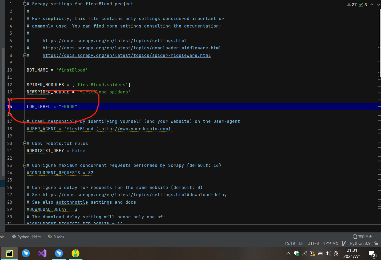This screenshot has width=381, height=260.
Task: Click the Wi-Fi network tray icon
Action: [304, 253]
